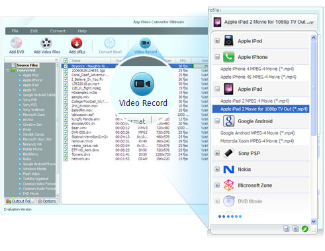The height and width of the screenshot is (251, 325).
Task: Click the iPad icon in profile box
Action: tap(218, 22)
